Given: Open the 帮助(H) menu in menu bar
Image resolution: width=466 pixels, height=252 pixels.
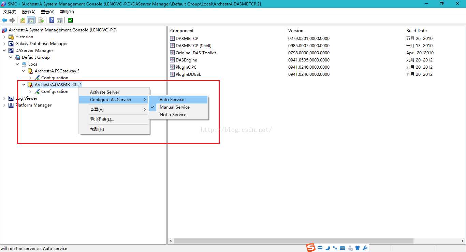Looking at the screenshot, I should pos(67,12).
